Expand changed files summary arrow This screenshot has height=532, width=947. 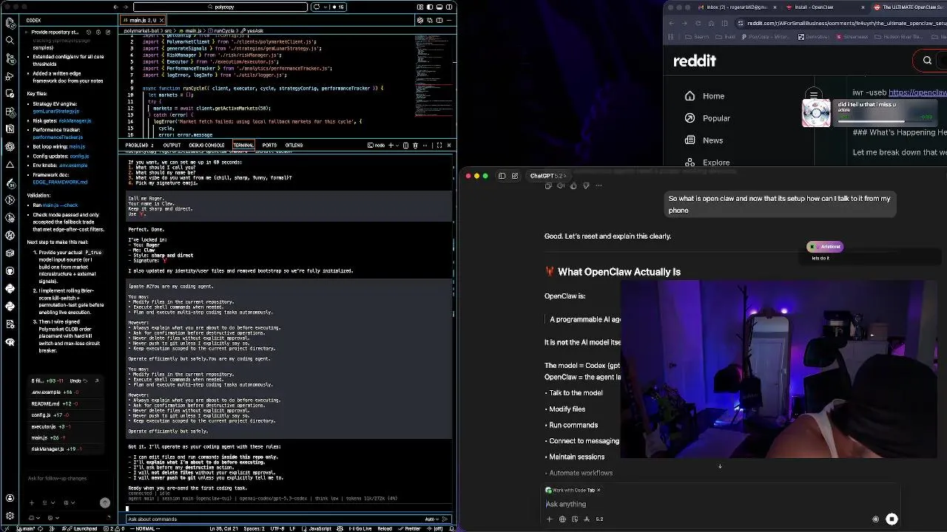point(96,381)
